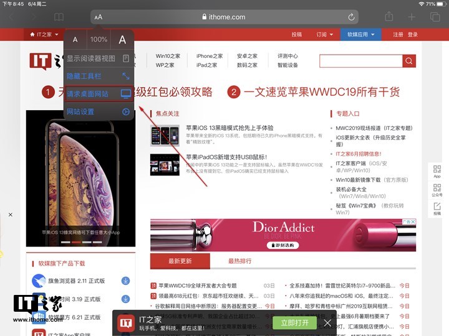Close the left edge floating X
Viewport: 449px width, 336px height.
pyautogui.click(x=11, y=215)
